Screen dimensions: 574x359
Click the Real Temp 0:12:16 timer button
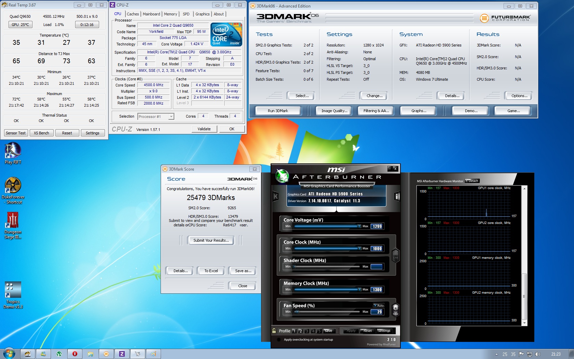coord(87,25)
